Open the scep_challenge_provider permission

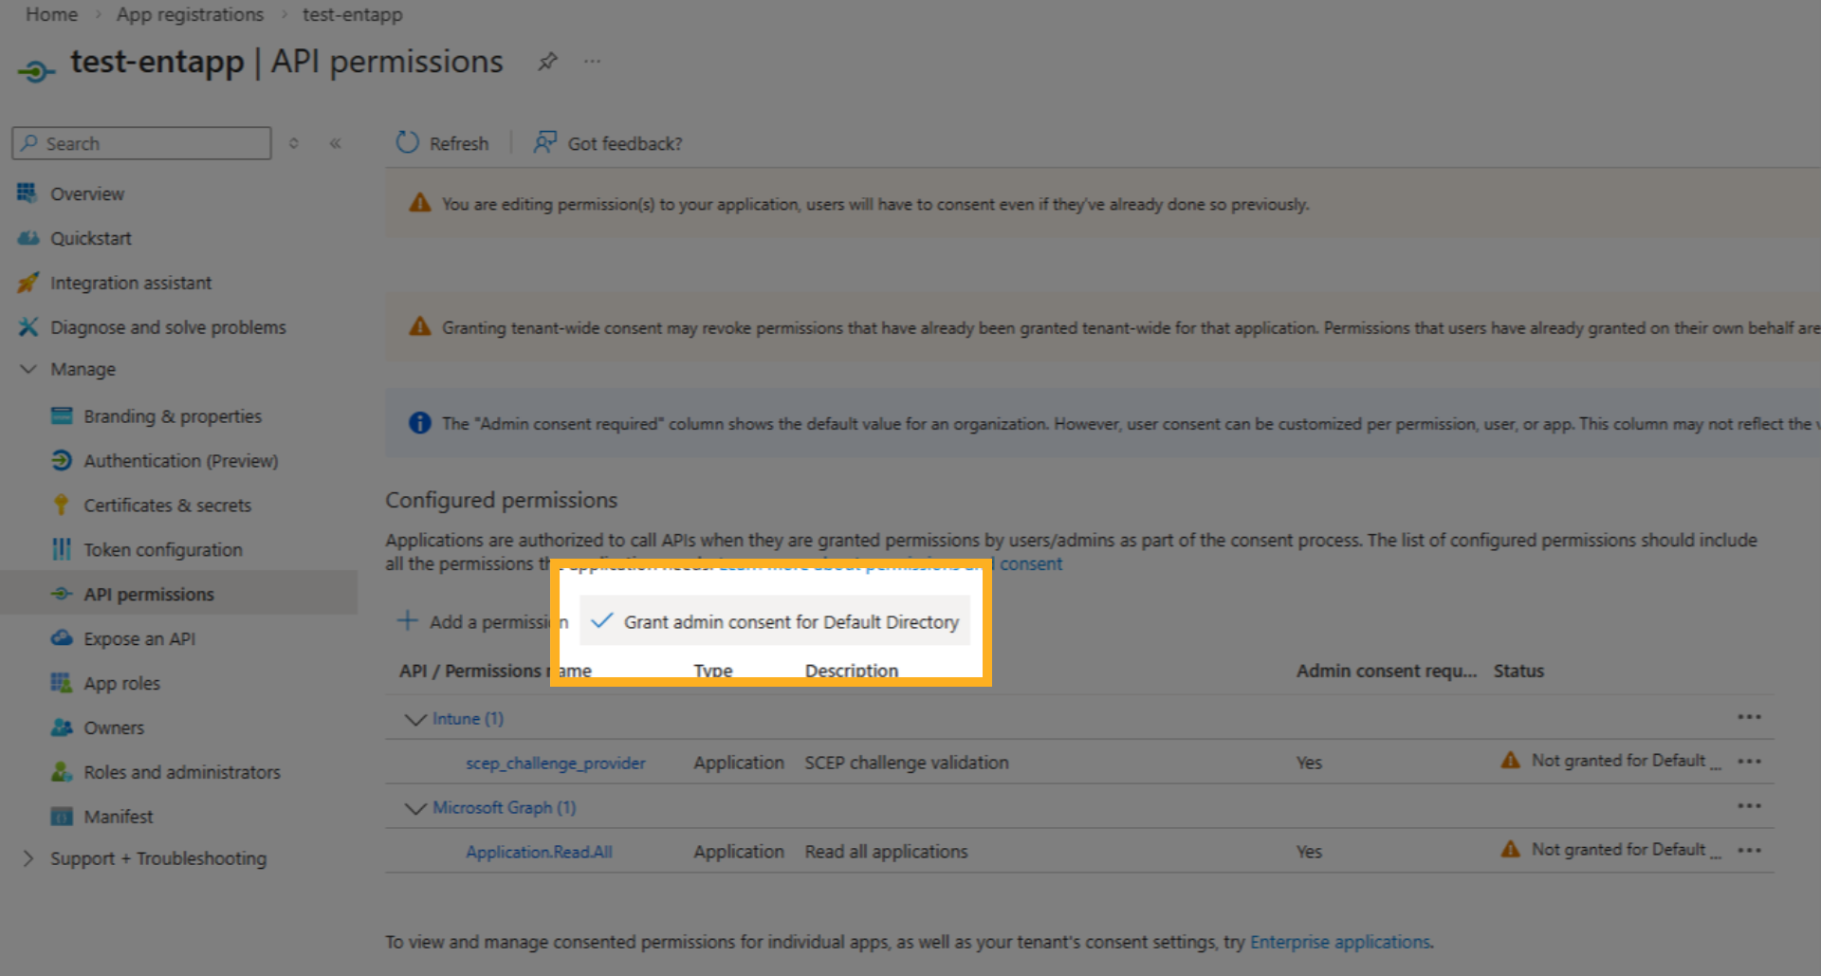(555, 762)
